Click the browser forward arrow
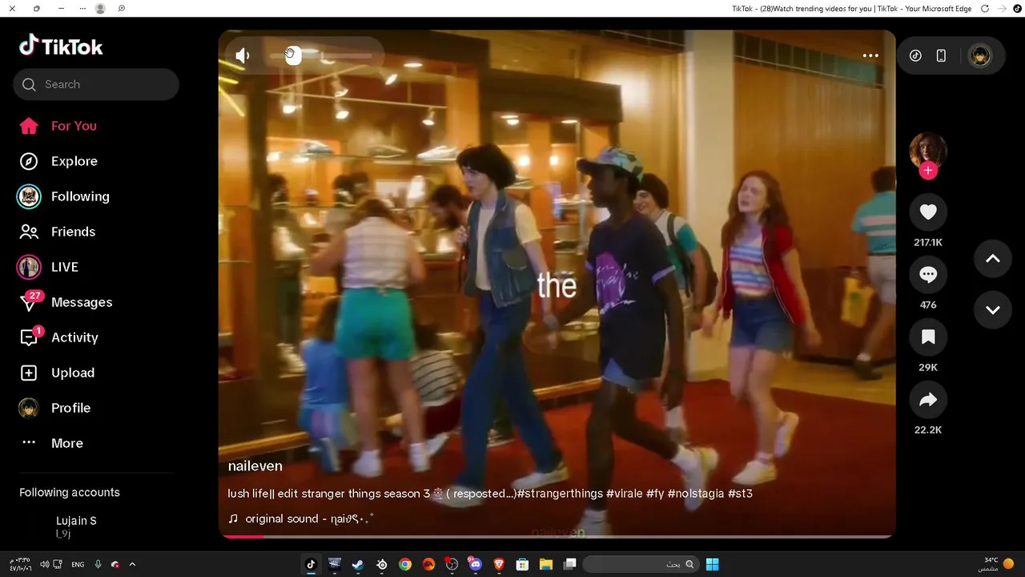1025x577 pixels. point(1002,8)
